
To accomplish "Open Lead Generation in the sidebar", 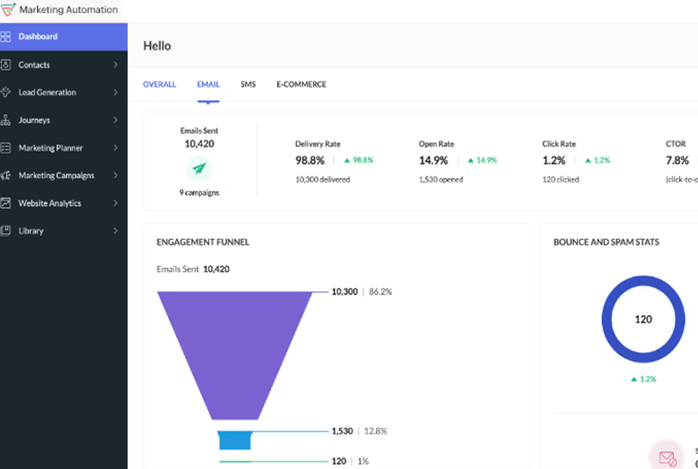I will [64, 92].
